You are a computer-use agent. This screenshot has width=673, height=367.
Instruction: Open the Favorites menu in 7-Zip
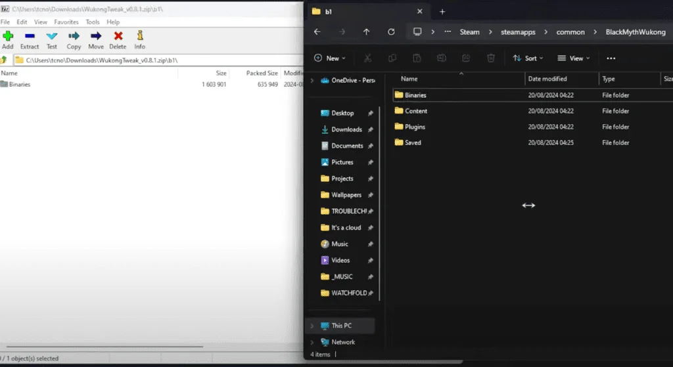pyautogui.click(x=66, y=22)
